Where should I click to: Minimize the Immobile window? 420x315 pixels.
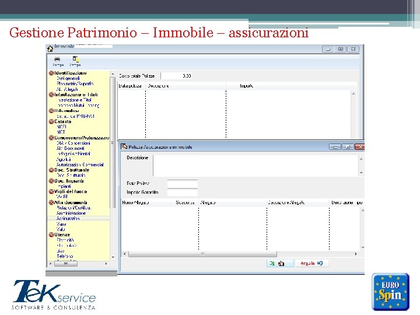328,49
